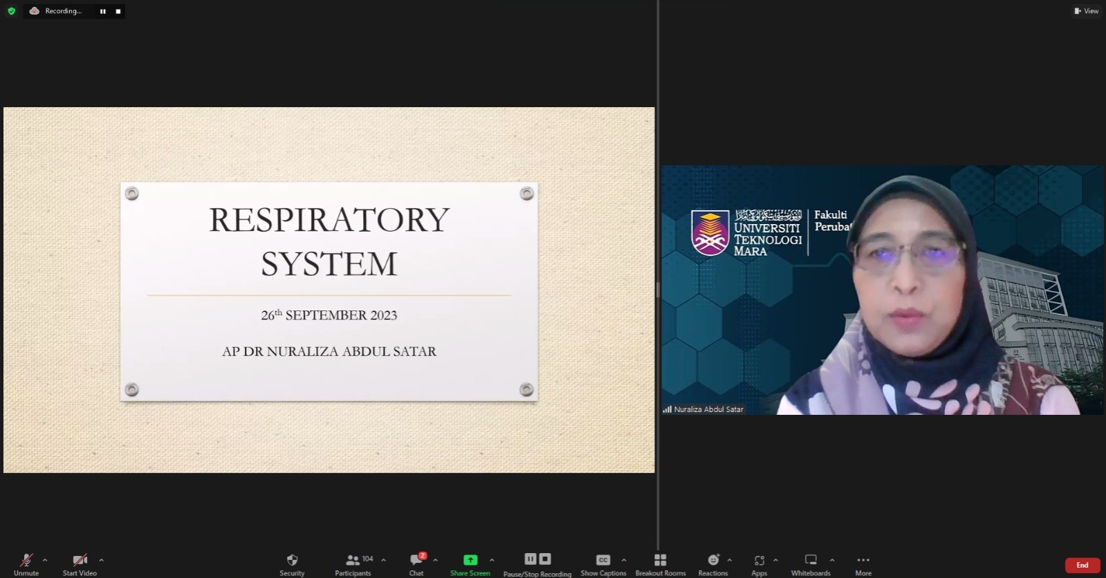Expand video options arrow beside Start Video
The height and width of the screenshot is (578, 1106).
point(101,560)
